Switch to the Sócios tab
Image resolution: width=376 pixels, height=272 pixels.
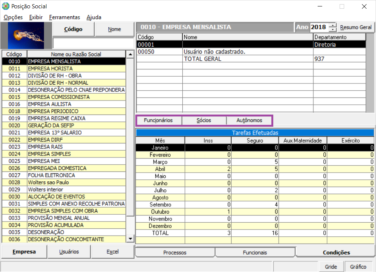pyautogui.click(x=204, y=120)
